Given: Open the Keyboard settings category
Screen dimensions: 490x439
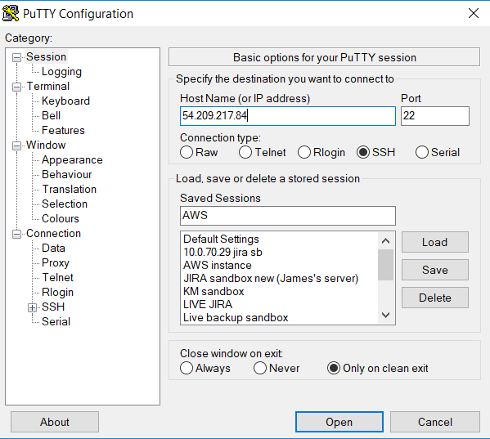Looking at the screenshot, I should click(x=65, y=101).
